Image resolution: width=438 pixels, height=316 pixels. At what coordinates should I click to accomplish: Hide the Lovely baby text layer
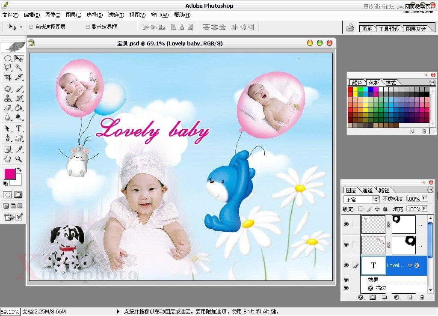point(346,265)
